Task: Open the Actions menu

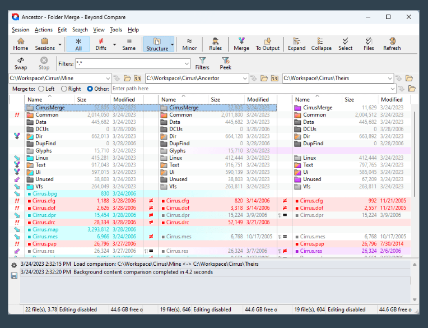Action: coord(43,30)
